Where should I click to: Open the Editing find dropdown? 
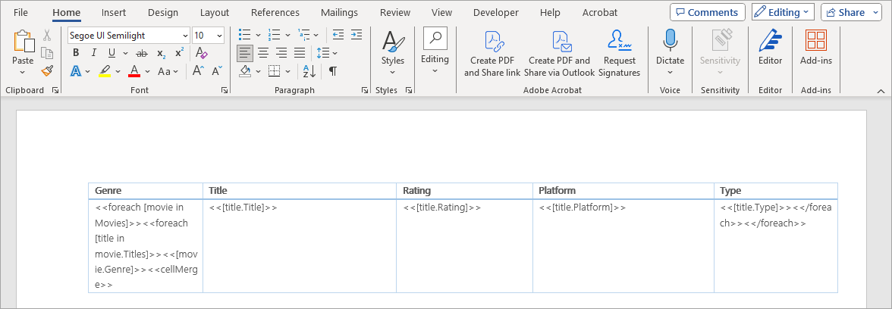click(x=435, y=51)
